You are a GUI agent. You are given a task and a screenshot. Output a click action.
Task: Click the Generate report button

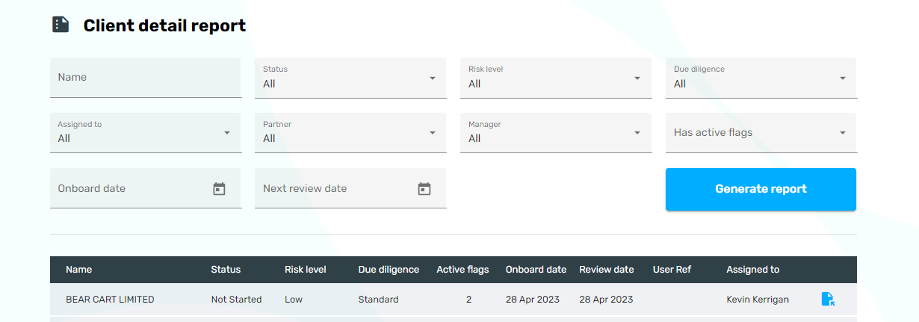point(761,189)
